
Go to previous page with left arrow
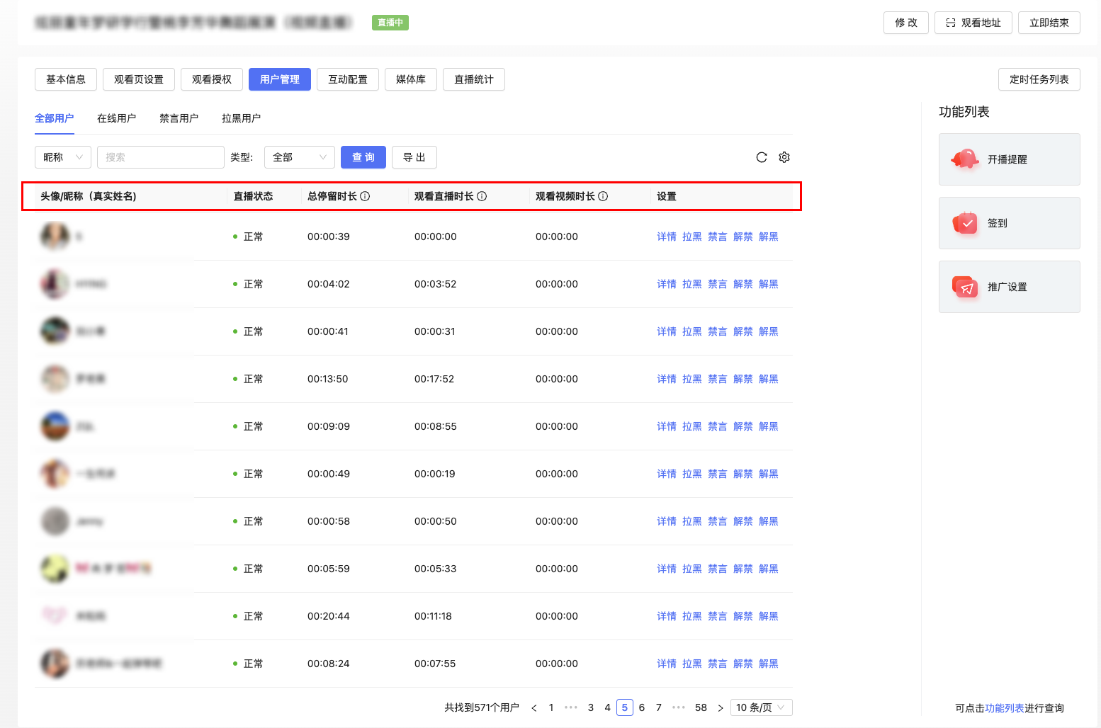[x=534, y=707]
